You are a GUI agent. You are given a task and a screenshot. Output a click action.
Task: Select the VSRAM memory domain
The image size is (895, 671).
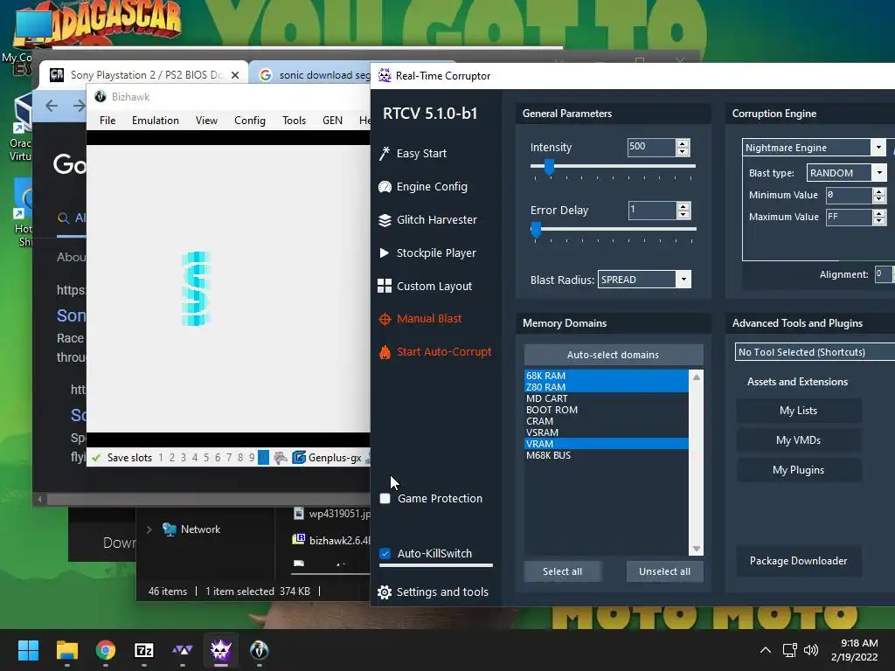click(x=607, y=432)
